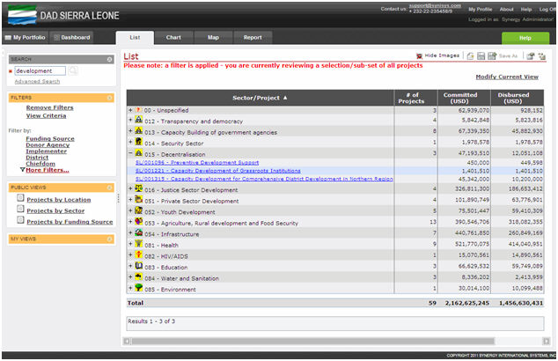Collapse the Filters panel header
Image resolution: width=558 pixels, height=361 pixels.
pyautogui.click(x=110, y=98)
